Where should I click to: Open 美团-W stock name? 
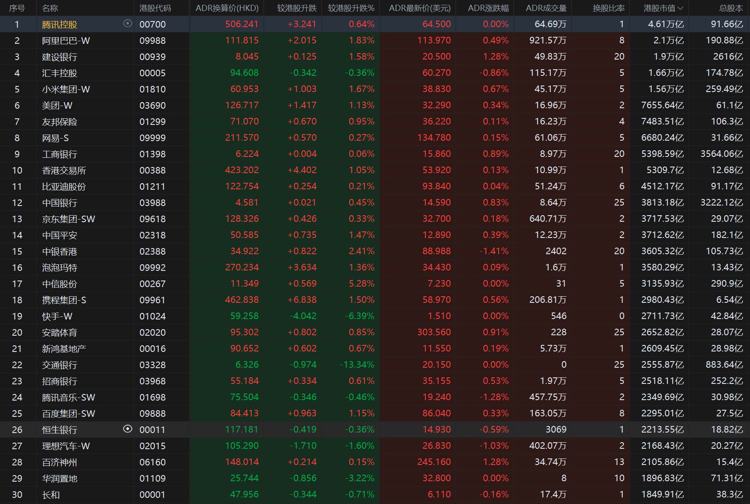pos(57,106)
